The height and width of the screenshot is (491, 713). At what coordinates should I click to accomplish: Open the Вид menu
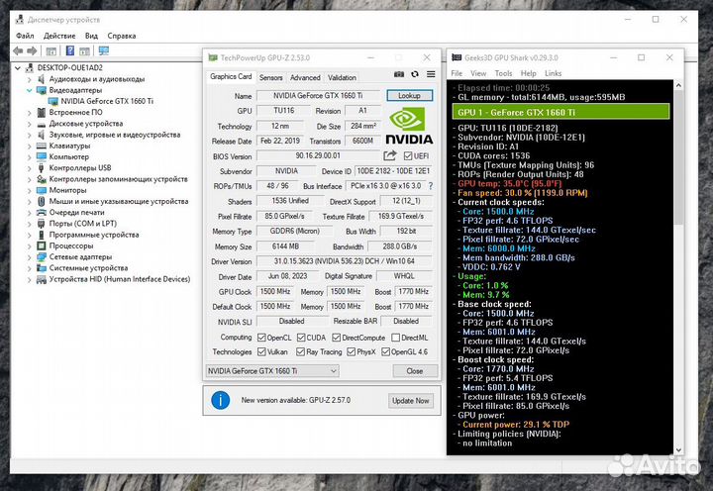pyautogui.click(x=91, y=36)
